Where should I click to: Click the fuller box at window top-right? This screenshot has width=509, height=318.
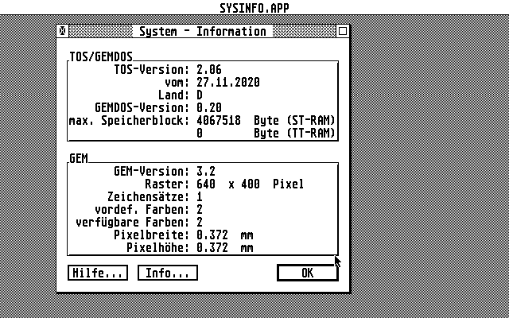(343, 31)
